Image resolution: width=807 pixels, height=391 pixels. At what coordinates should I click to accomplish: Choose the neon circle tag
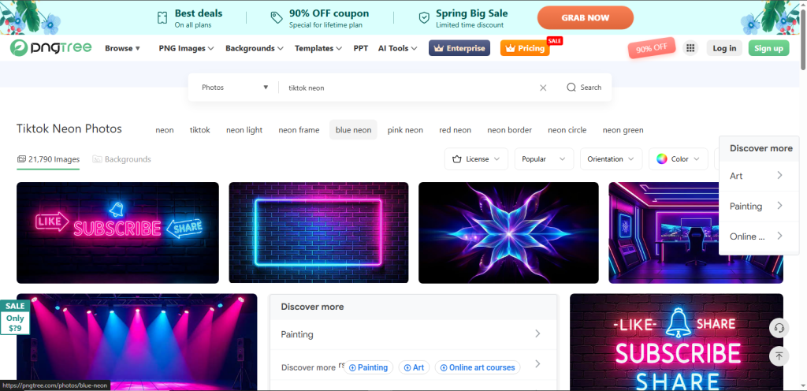point(567,130)
